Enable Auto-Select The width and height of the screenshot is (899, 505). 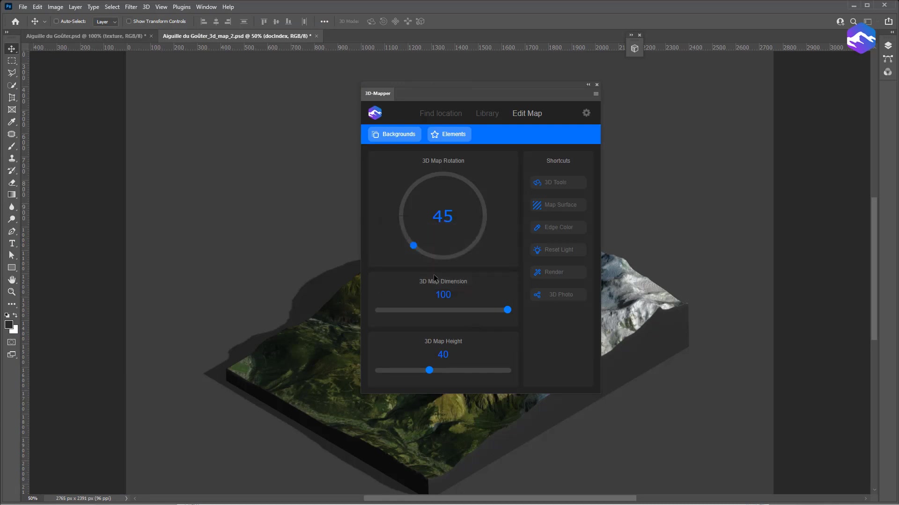[x=57, y=21]
